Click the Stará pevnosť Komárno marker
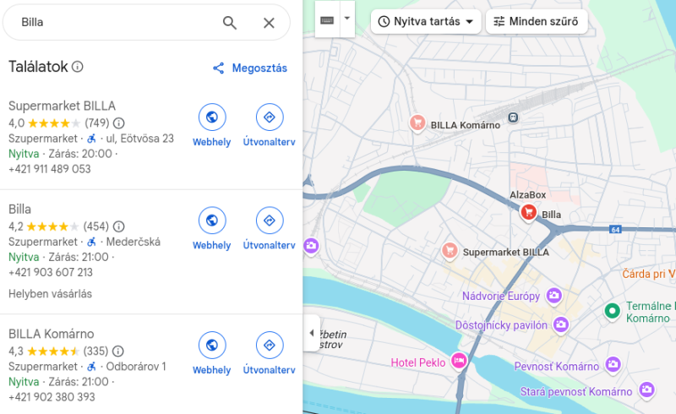This screenshot has height=414, width=676. pyautogui.click(x=646, y=389)
